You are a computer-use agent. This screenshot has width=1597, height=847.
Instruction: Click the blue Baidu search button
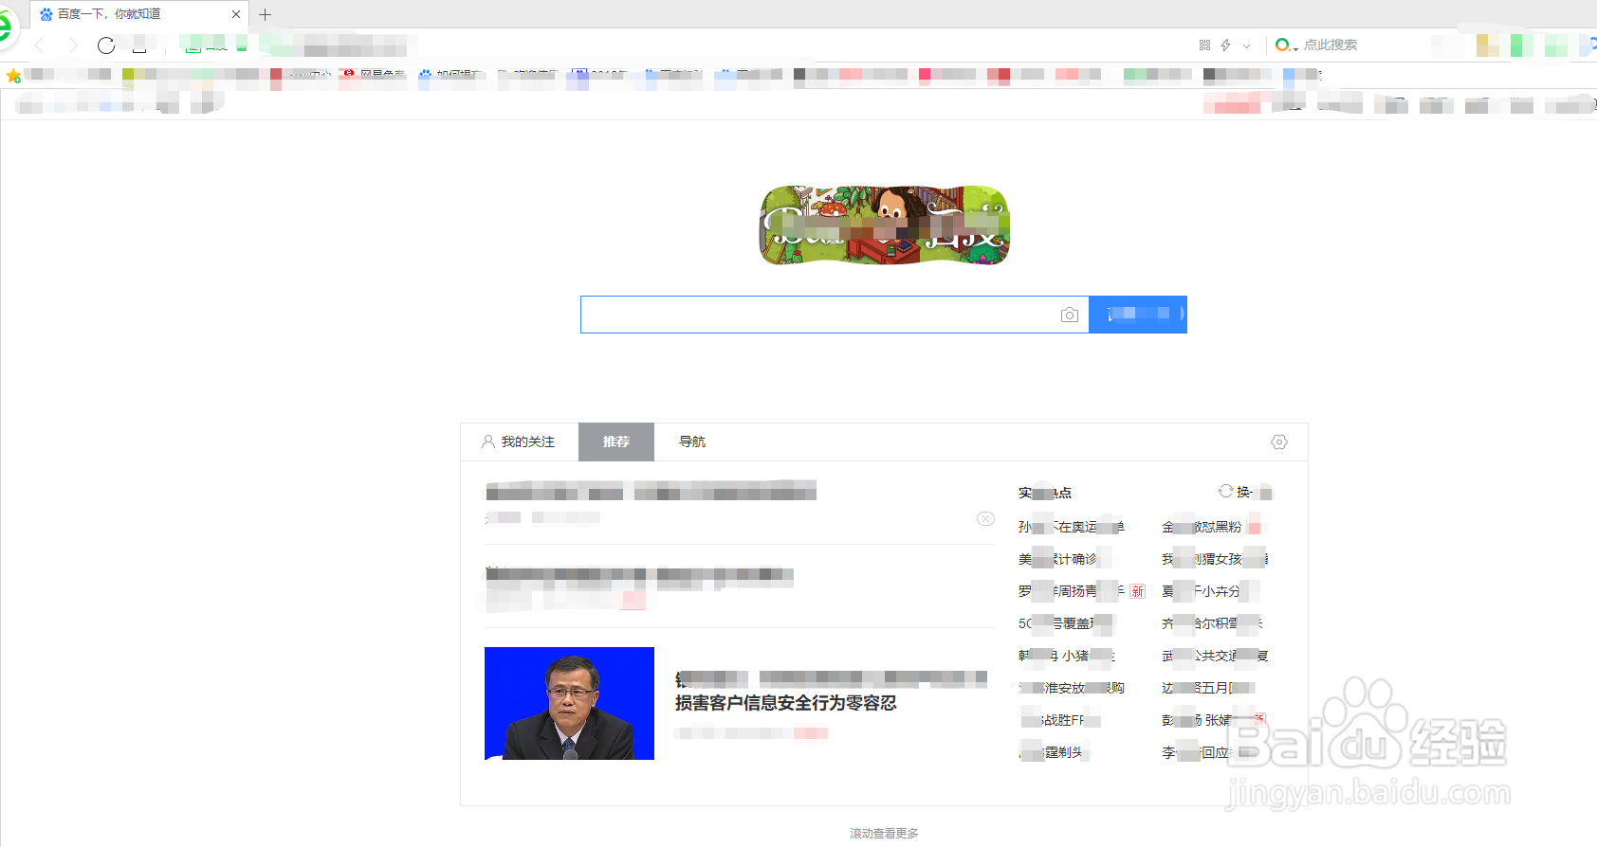point(1138,315)
